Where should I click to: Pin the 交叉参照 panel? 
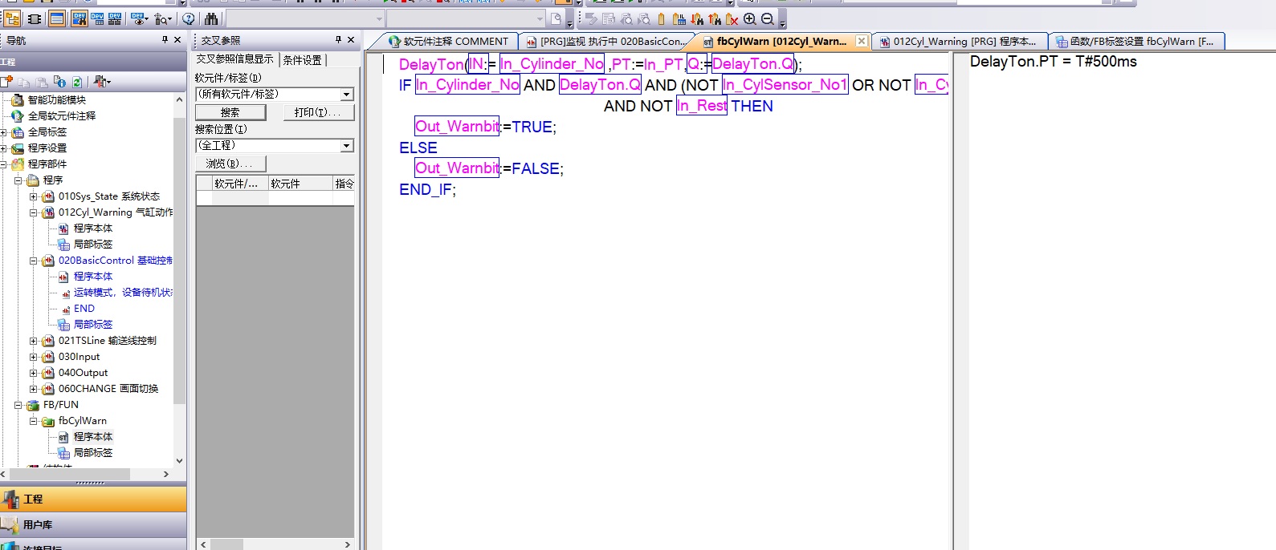338,39
